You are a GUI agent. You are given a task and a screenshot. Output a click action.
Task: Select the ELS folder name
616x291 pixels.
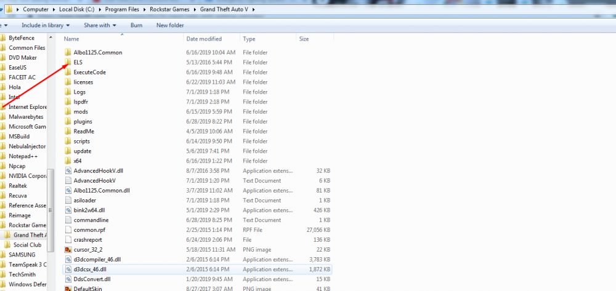pos(78,62)
